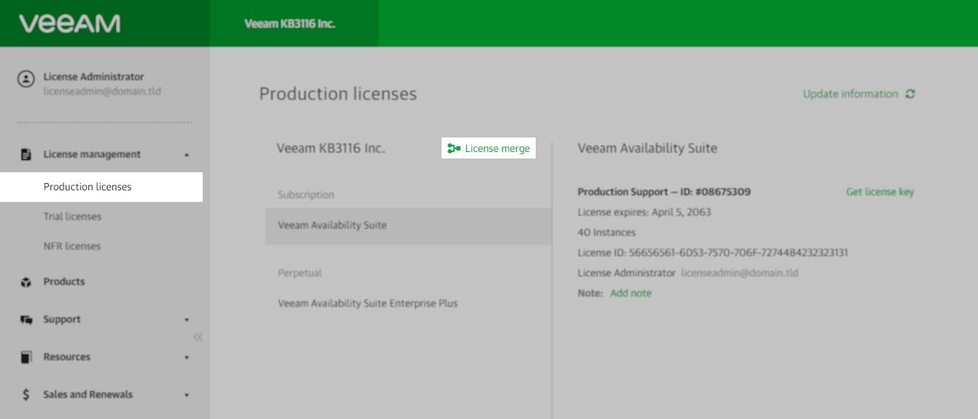978x419 pixels.
Task: Select Production licenses in the sidebar
Action: [x=101, y=187]
